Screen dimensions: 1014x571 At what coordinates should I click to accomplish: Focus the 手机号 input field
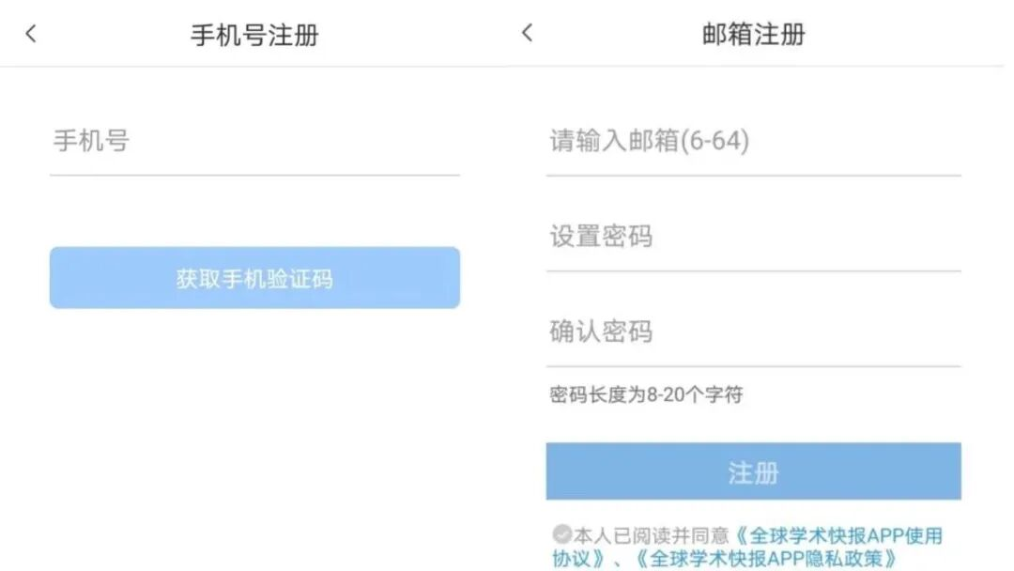click(x=253, y=142)
